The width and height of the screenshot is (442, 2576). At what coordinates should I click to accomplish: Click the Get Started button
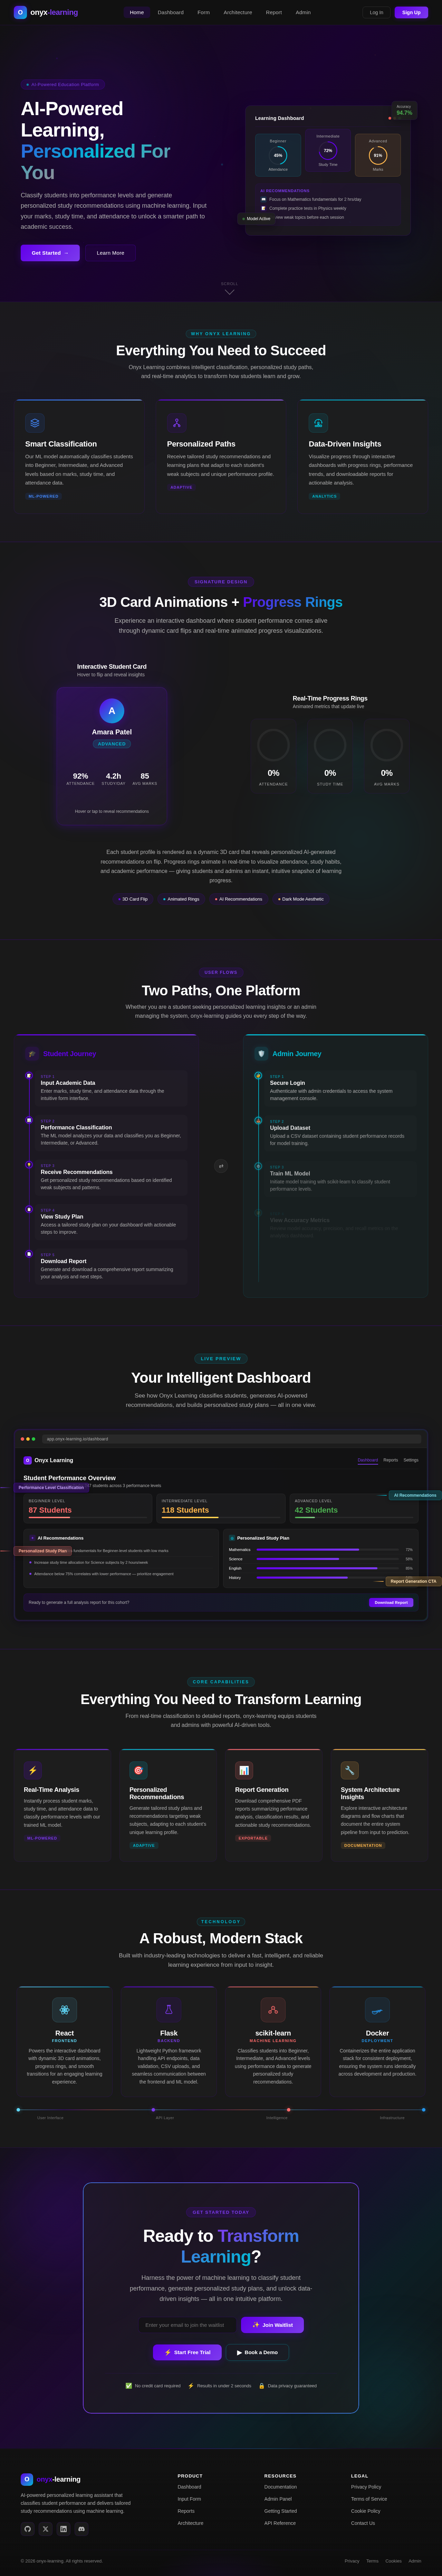click(x=50, y=253)
